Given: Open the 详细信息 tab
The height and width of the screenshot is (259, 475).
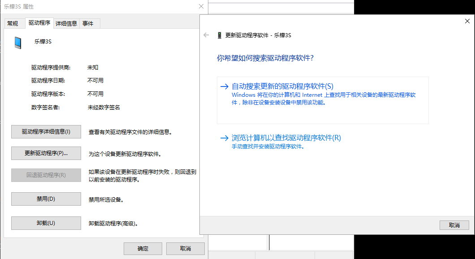Looking at the screenshot, I should (x=66, y=23).
